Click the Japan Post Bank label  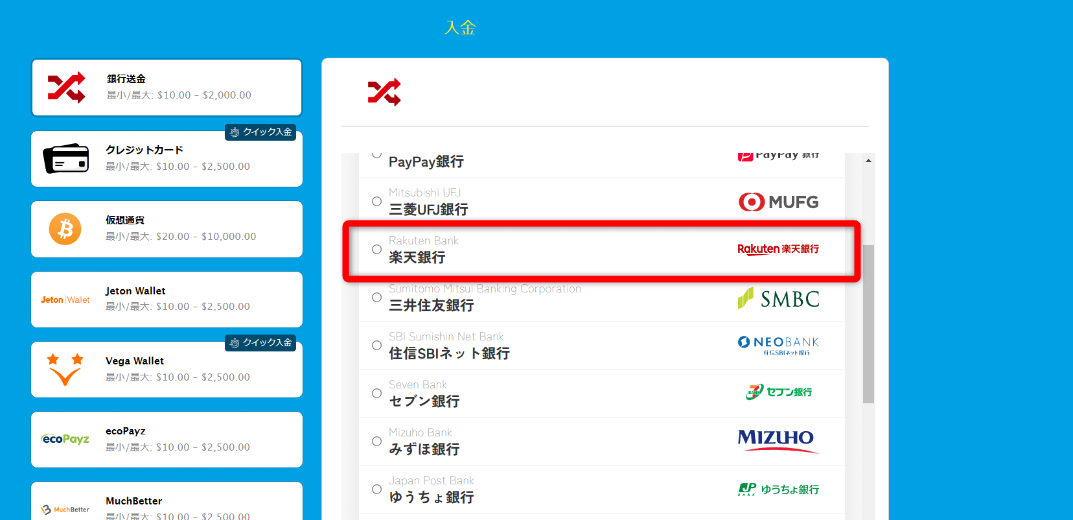tap(432, 480)
